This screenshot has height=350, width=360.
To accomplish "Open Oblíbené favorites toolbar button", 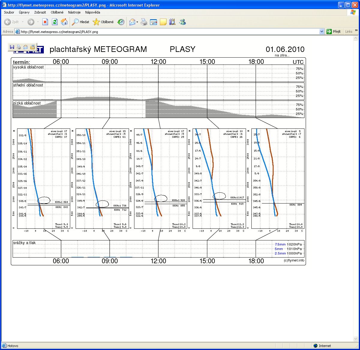I will (103, 22).
